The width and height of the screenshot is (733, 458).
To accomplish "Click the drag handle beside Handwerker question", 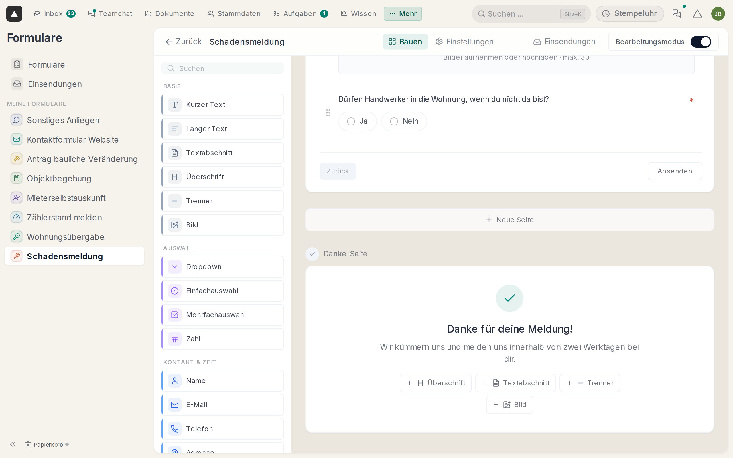I will pos(328,113).
